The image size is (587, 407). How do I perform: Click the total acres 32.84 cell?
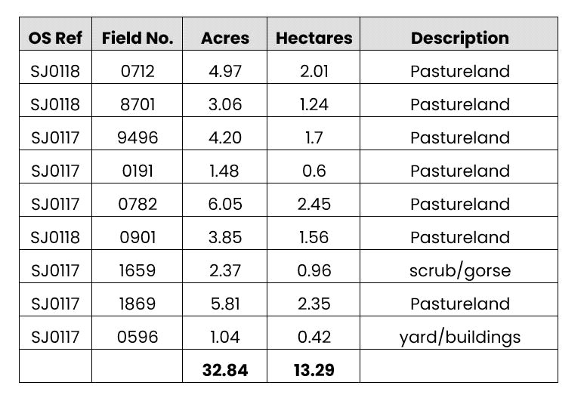(x=225, y=370)
